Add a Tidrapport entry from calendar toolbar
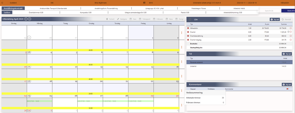Screen dimensions: 295x113 pos(144,19)
